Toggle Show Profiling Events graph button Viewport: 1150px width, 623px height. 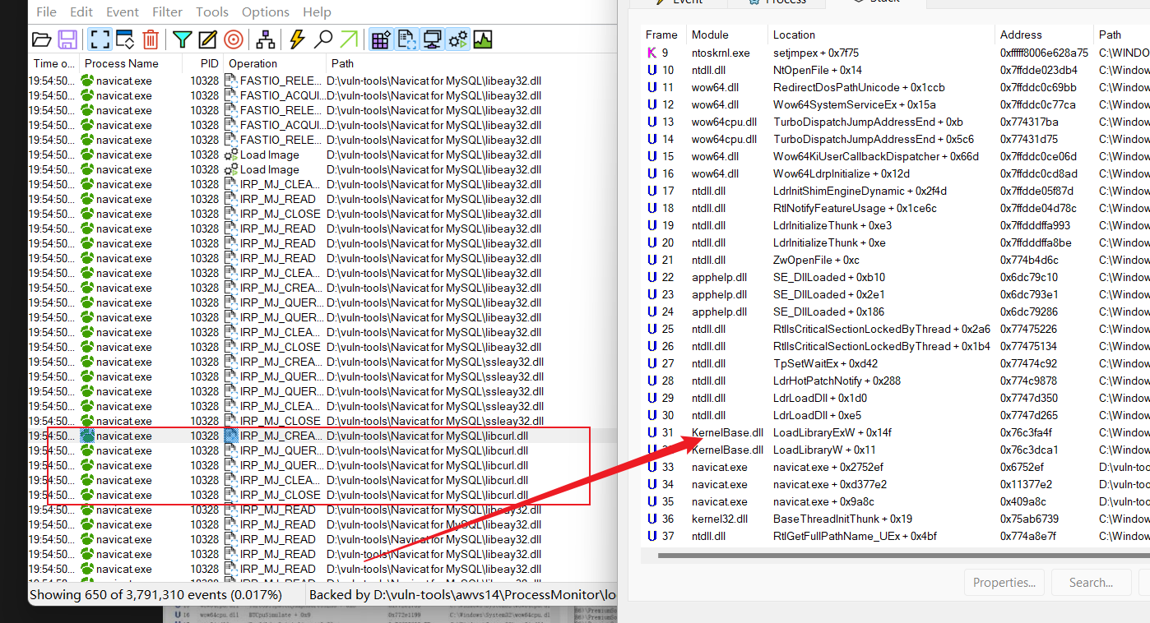[x=483, y=39]
